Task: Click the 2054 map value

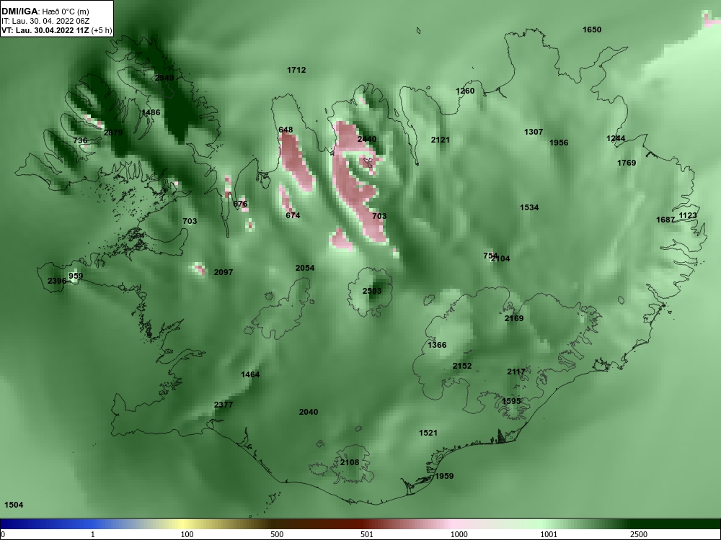Action: coord(305,268)
